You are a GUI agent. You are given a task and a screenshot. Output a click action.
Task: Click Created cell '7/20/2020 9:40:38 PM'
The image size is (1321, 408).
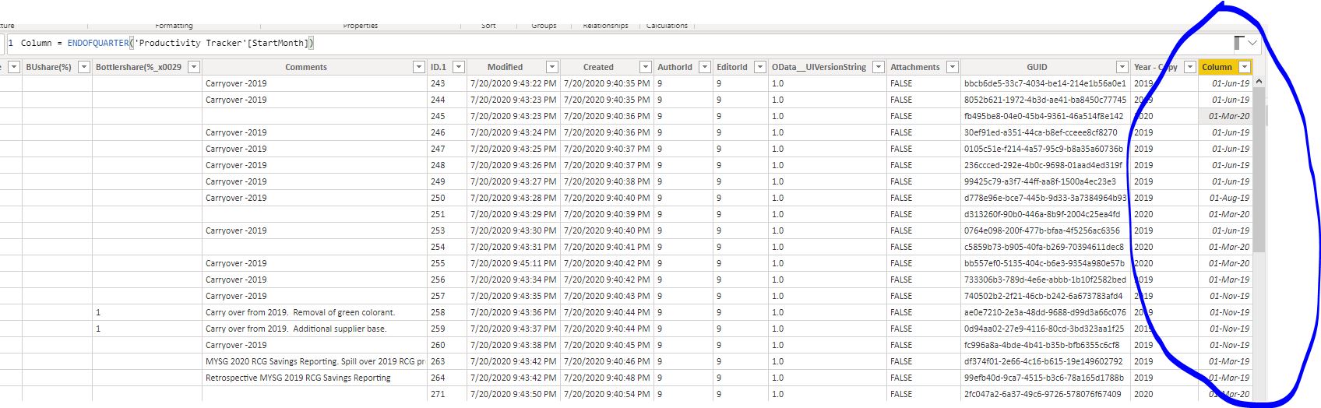[607, 181]
